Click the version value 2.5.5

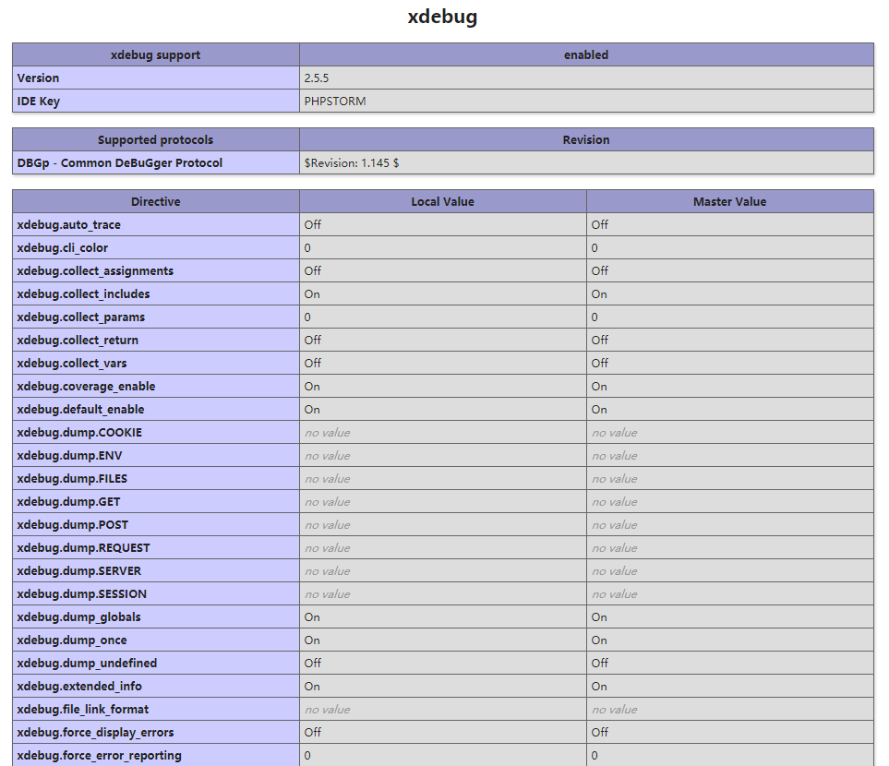point(317,78)
